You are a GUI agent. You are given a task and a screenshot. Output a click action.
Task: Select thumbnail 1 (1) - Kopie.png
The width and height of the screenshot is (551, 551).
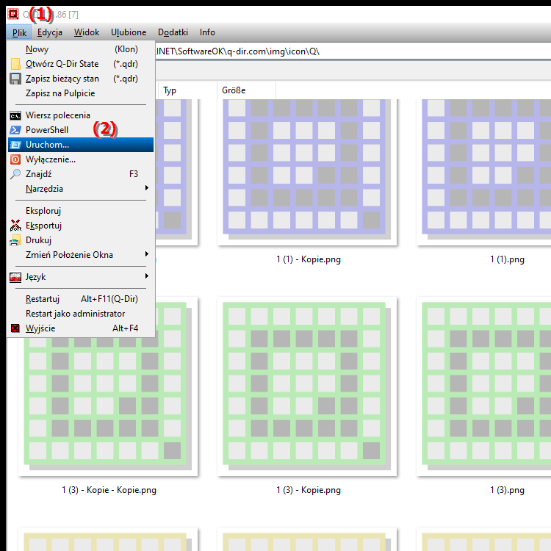pos(307,172)
